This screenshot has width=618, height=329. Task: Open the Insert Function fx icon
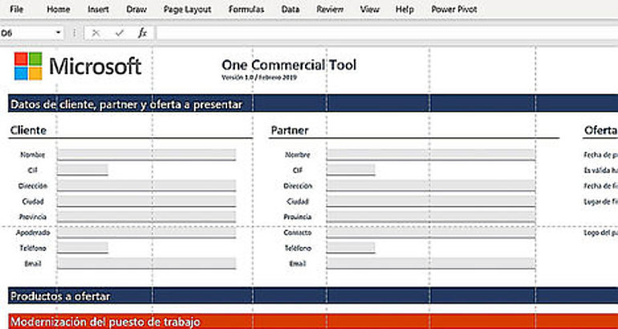(x=142, y=33)
